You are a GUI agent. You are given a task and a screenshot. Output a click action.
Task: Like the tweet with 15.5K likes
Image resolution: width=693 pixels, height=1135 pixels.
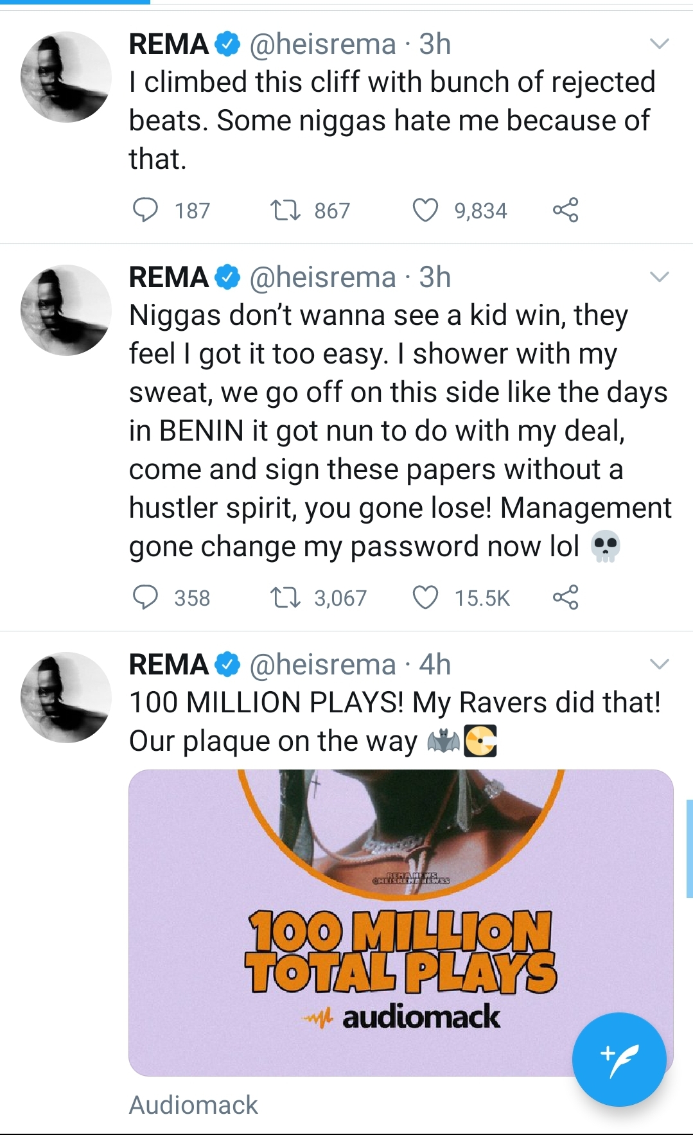[425, 597]
